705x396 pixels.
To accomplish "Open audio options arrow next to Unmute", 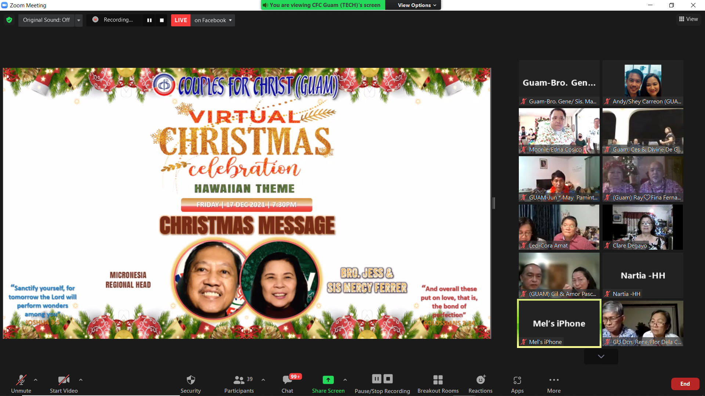I will coord(36,380).
